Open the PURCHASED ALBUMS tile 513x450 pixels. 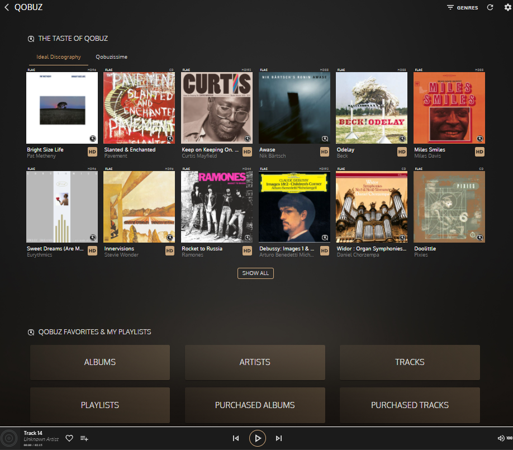(255, 405)
